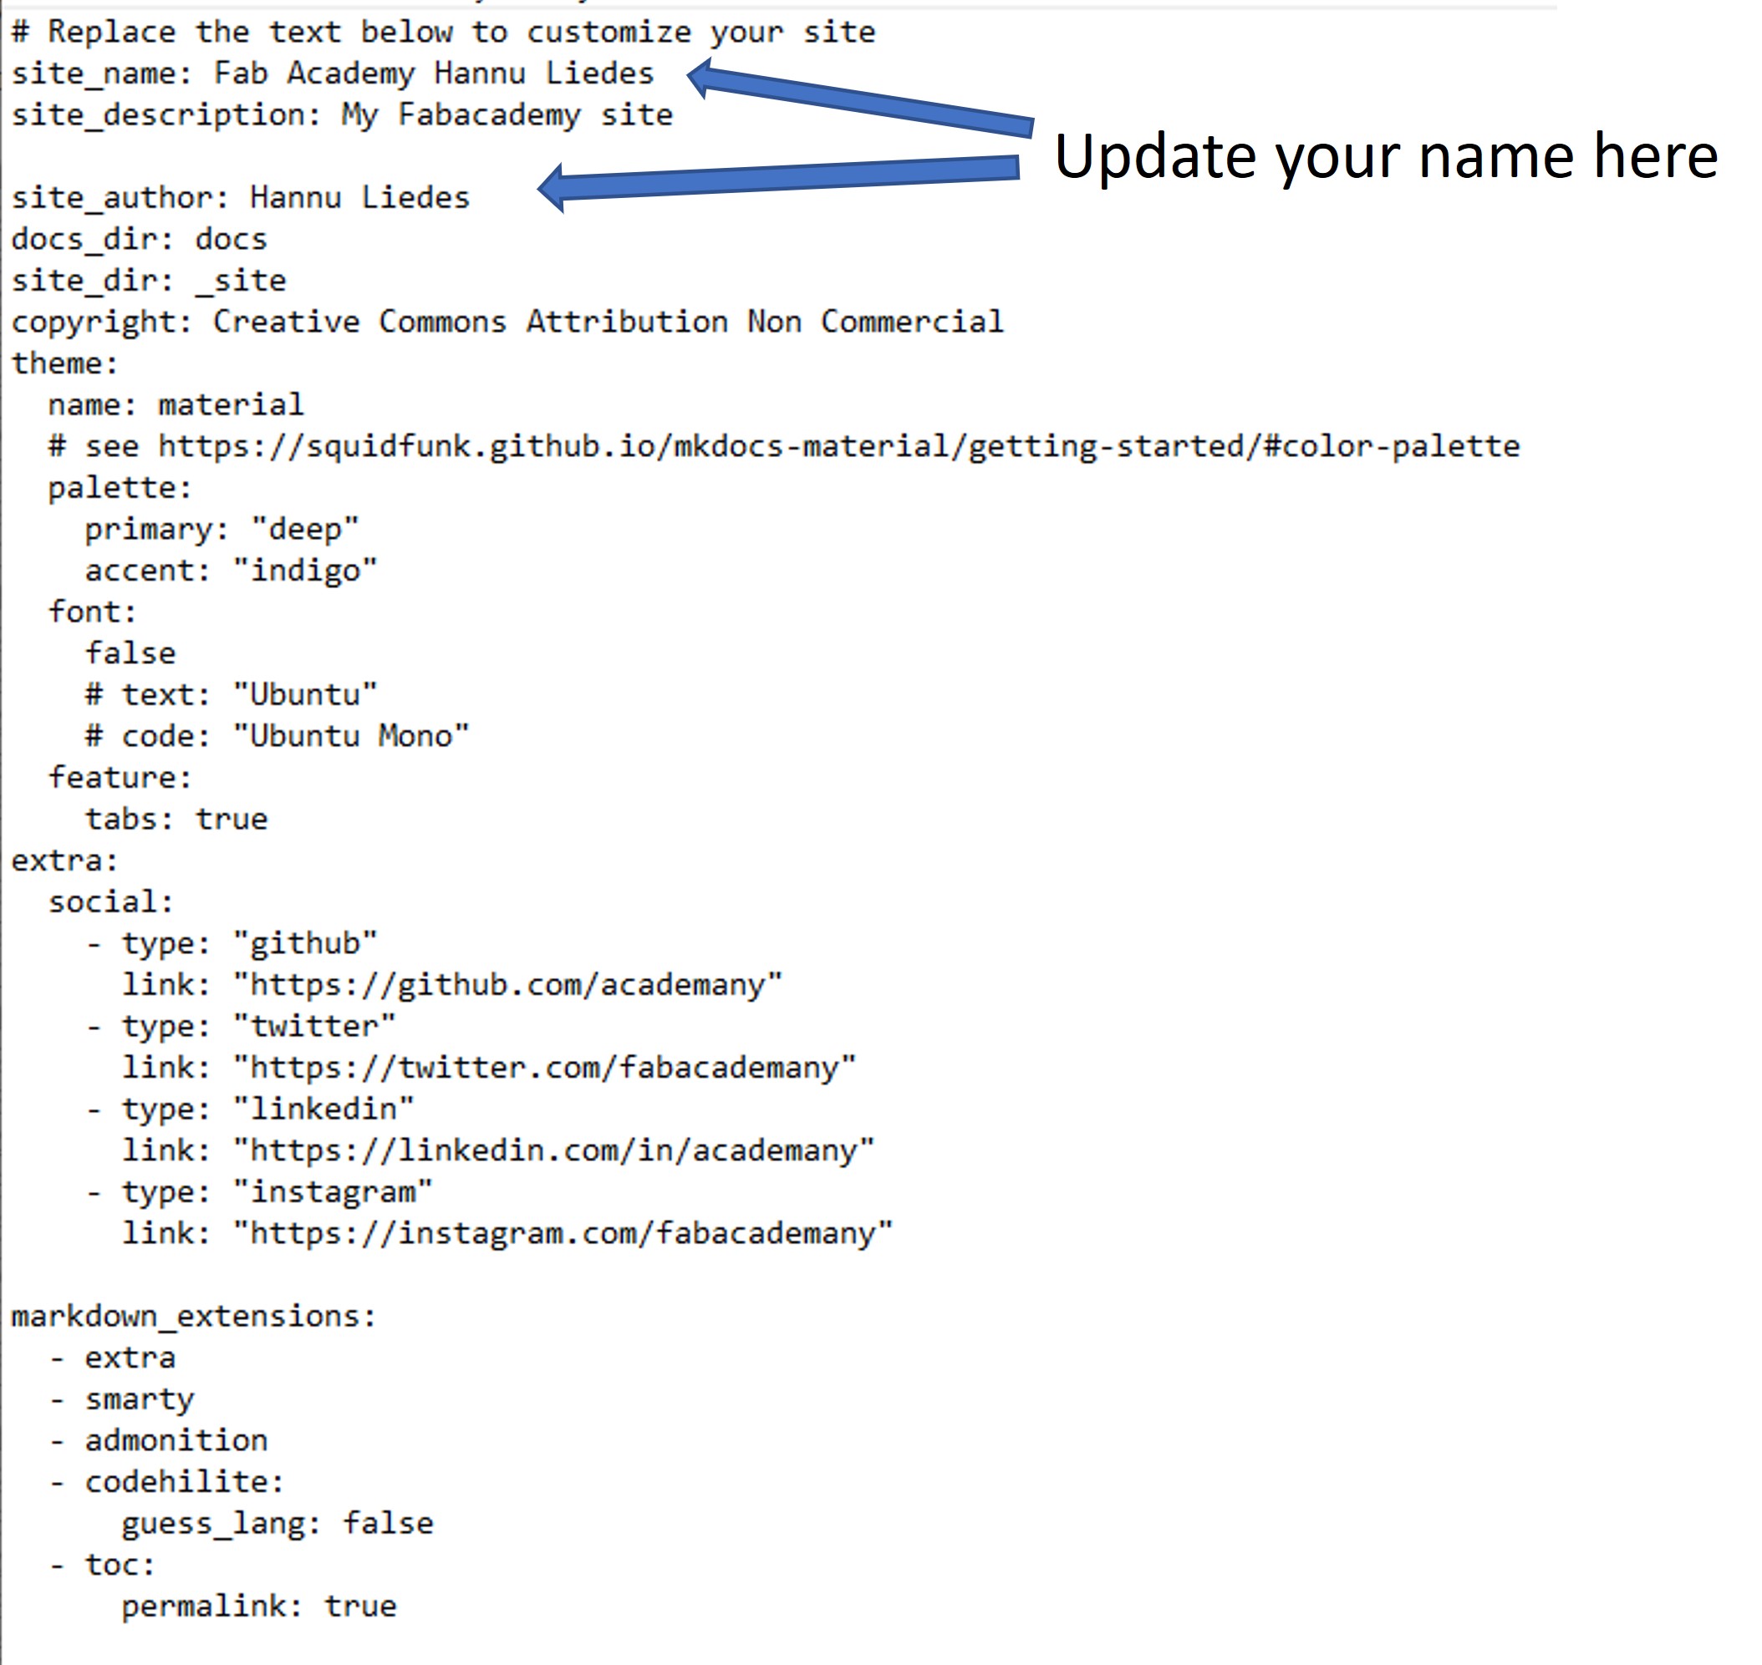1762x1665 pixels.
Task: Click the line primary: "deep"
Action: click(222, 530)
